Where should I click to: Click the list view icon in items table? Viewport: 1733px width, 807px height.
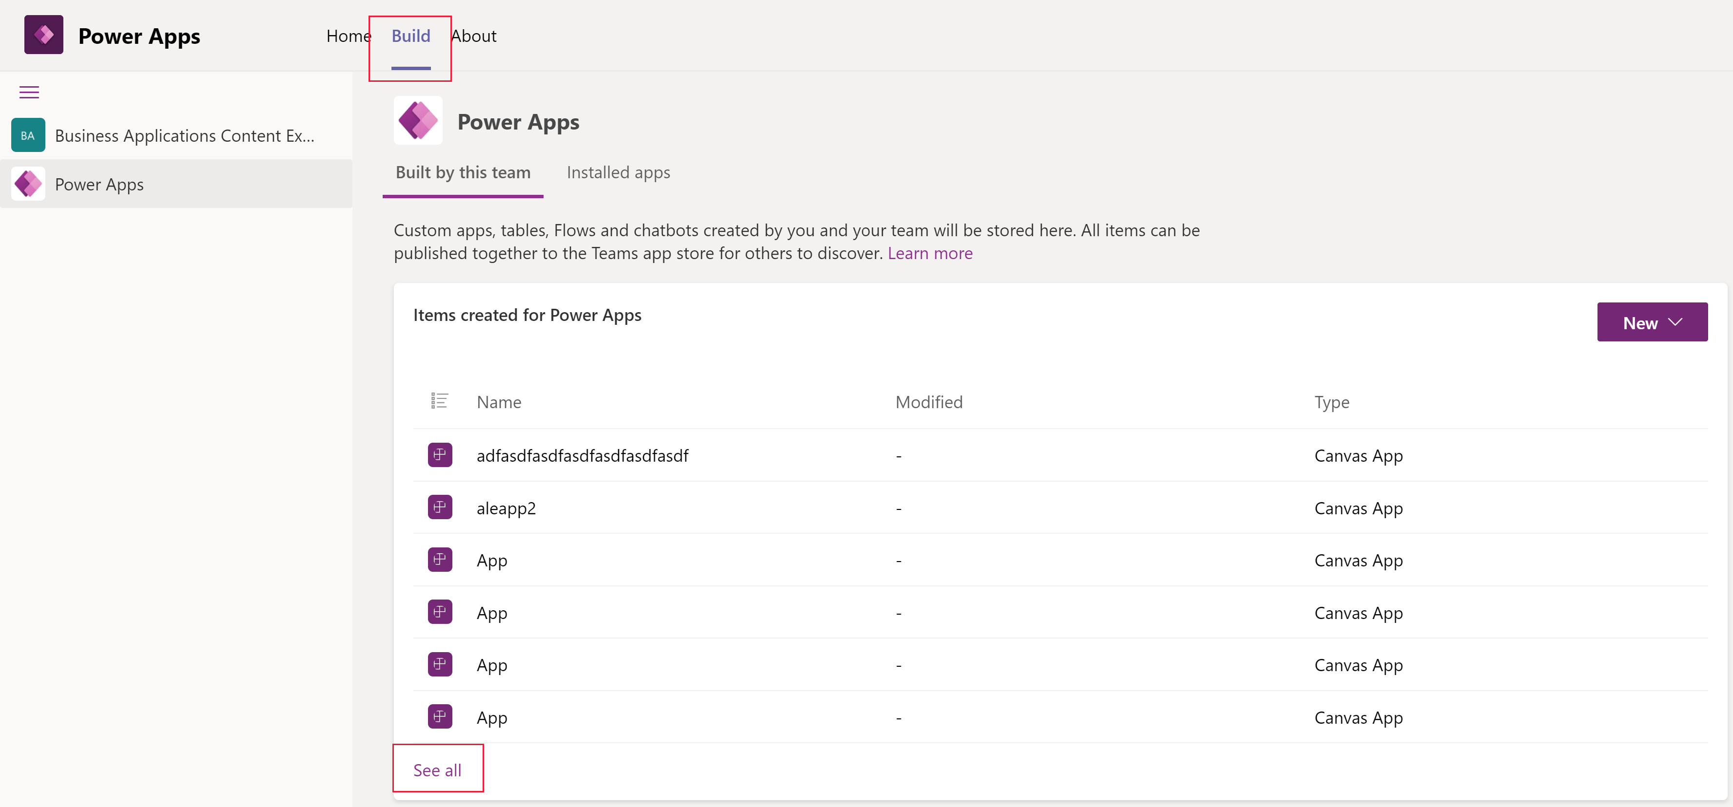[440, 401]
